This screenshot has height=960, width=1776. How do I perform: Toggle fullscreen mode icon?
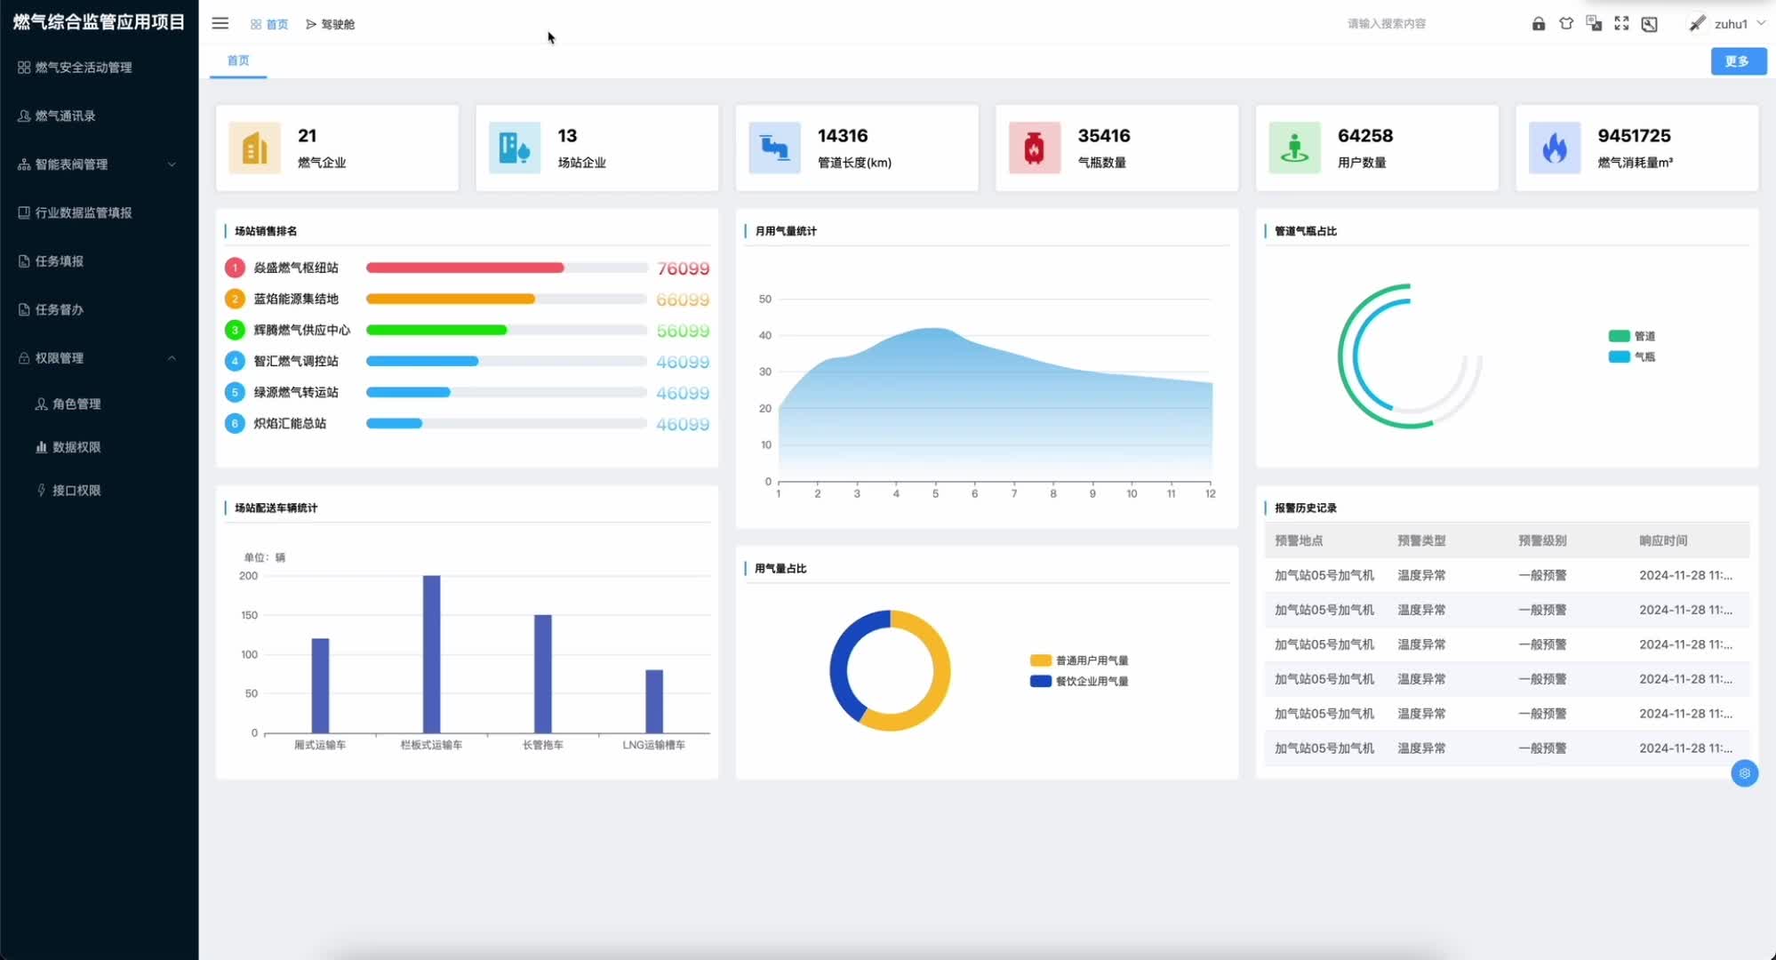pyautogui.click(x=1621, y=24)
